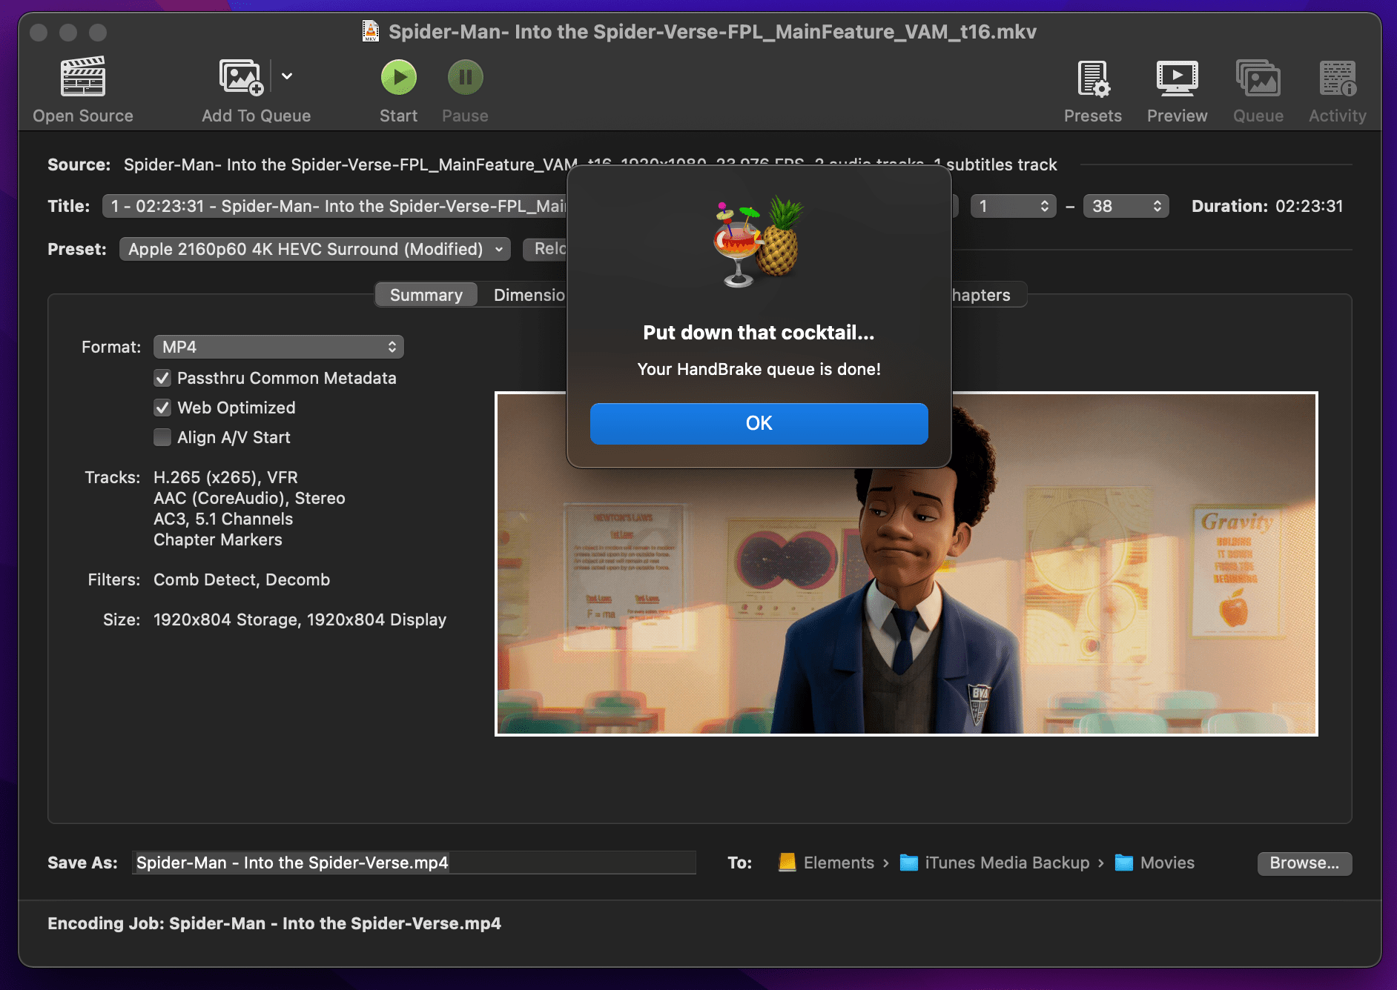
Task: Click the Pause encoding icon
Action: coord(466,77)
